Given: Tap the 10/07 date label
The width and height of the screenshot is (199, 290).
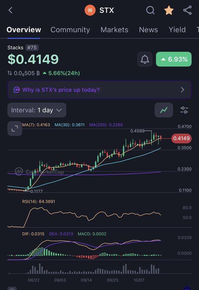Looking at the screenshot, I should [x=139, y=280].
